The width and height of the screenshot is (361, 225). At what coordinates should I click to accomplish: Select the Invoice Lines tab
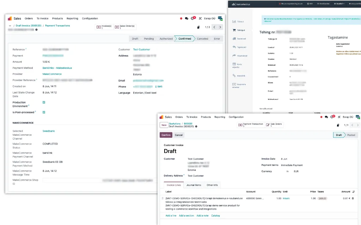pyautogui.click(x=173, y=185)
